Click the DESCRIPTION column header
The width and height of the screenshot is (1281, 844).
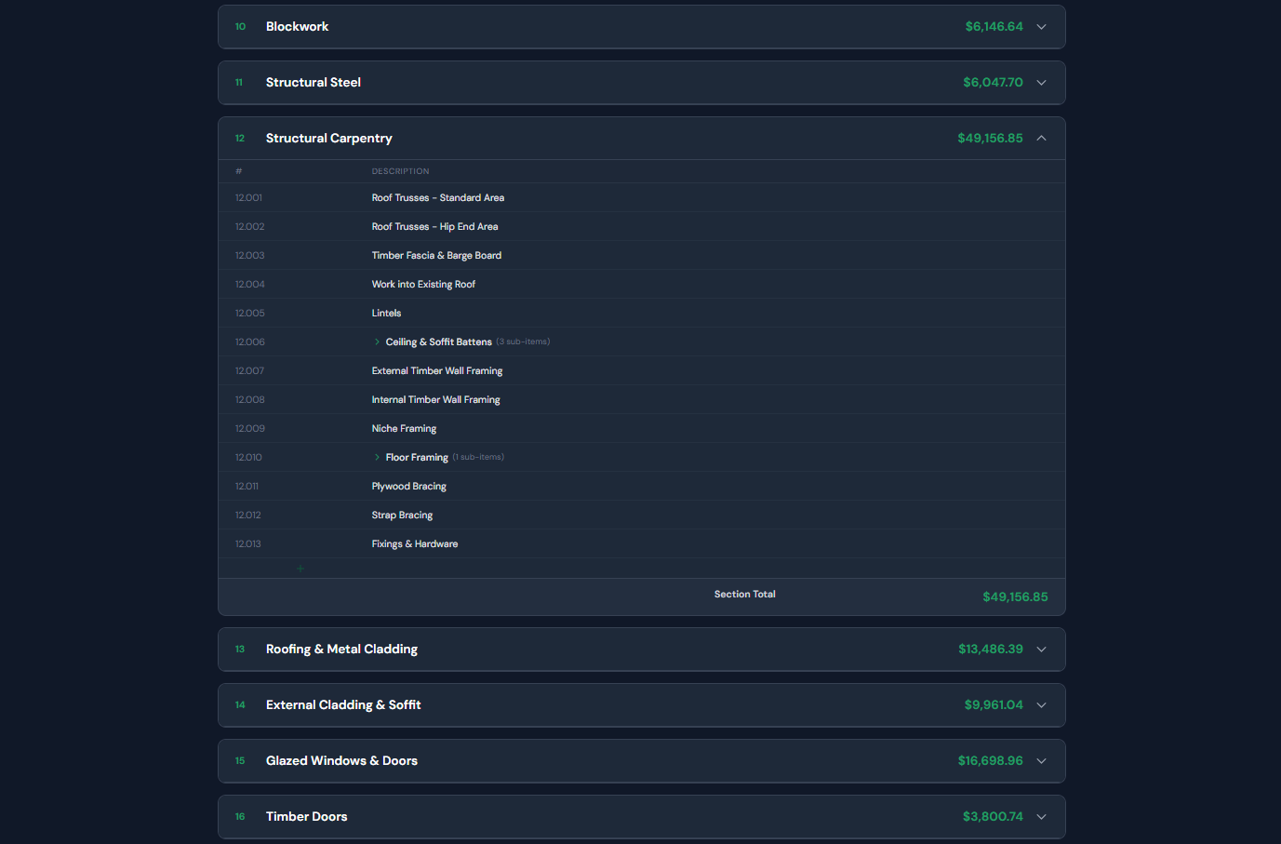coord(401,171)
